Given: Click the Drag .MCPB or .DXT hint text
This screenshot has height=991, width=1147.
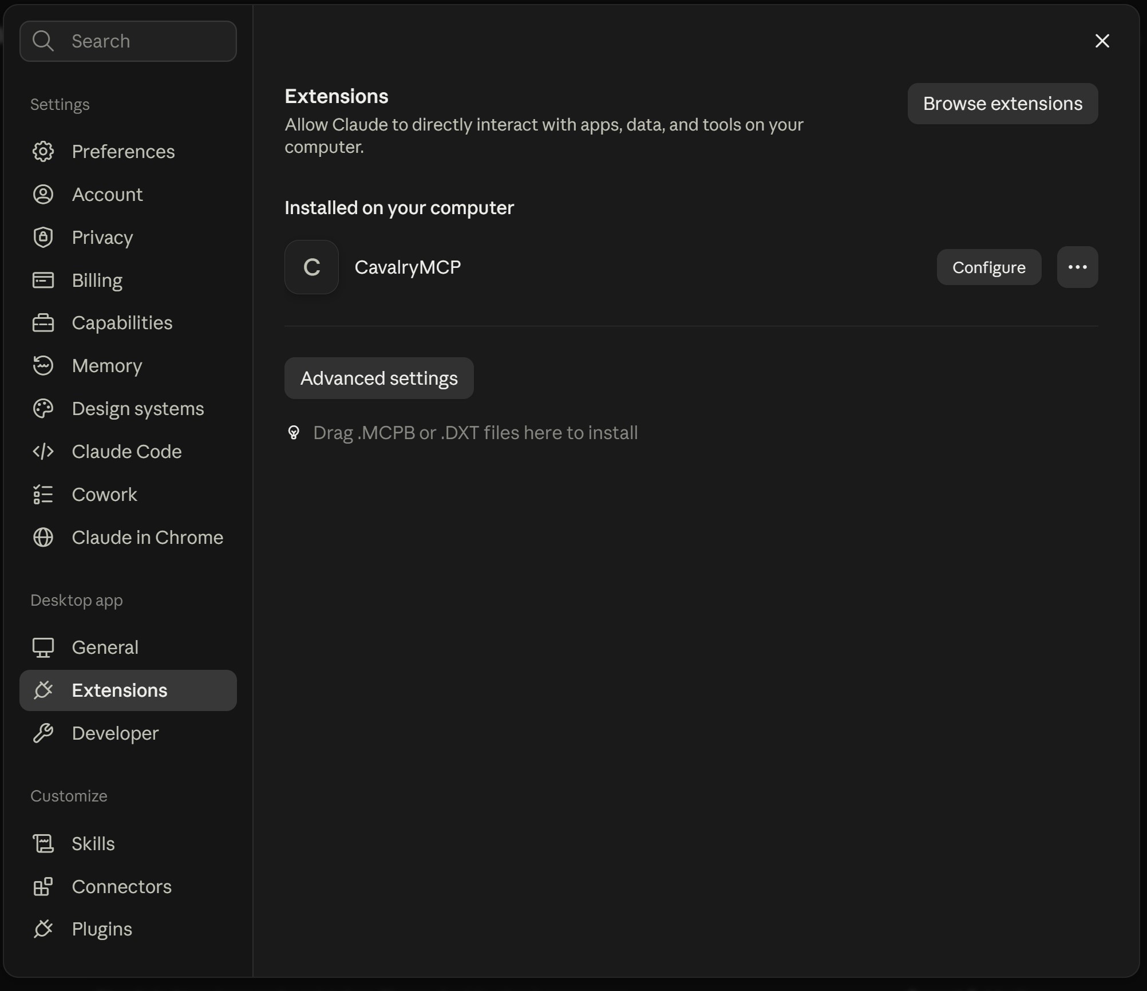Looking at the screenshot, I should [475, 433].
